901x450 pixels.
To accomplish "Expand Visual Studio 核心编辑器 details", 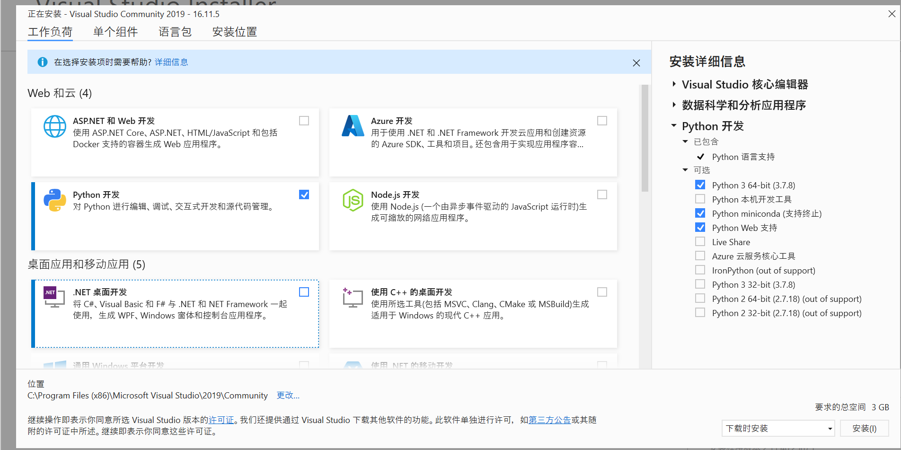I will click(x=674, y=84).
